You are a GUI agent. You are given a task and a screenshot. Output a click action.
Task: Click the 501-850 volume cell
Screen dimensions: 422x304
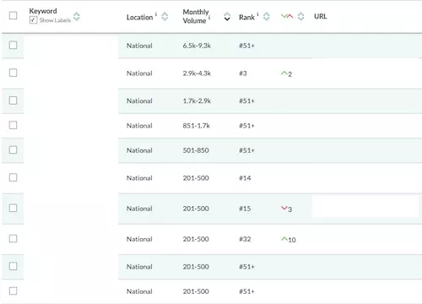point(196,150)
